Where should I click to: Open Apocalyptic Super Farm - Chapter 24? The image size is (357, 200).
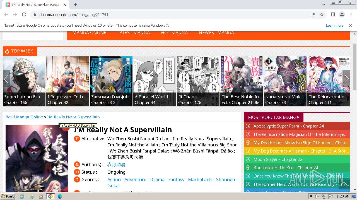tap(289, 126)
